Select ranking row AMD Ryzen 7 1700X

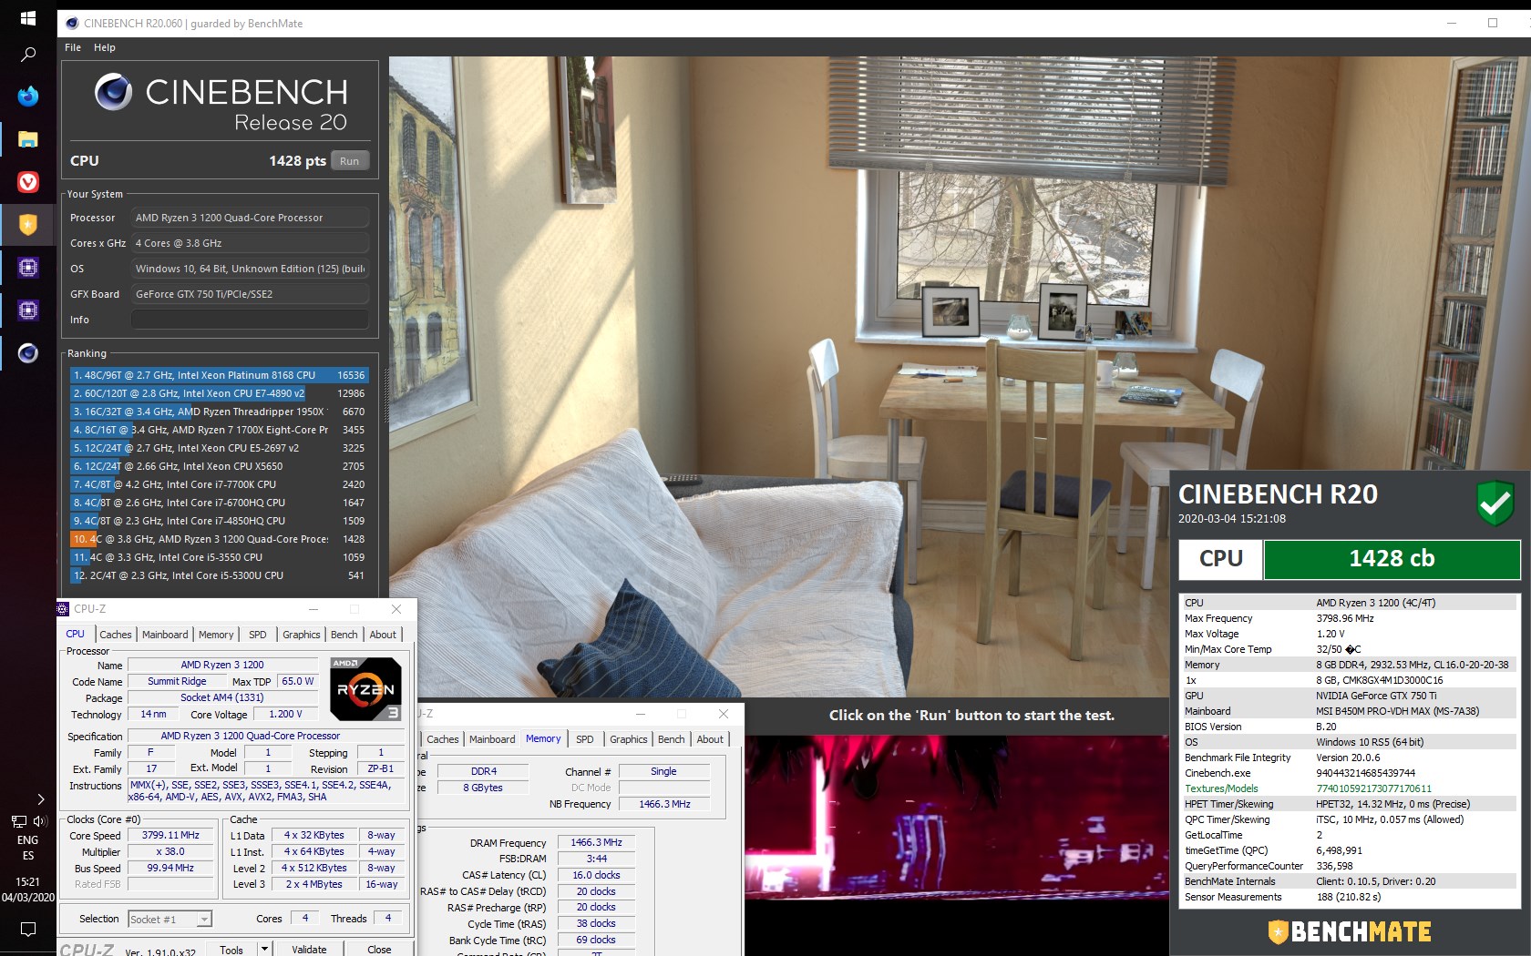[x=219, y=430]
